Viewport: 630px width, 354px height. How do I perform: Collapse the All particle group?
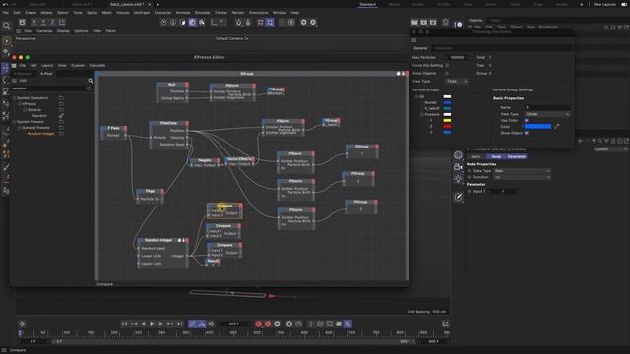(x=416, y=96)
